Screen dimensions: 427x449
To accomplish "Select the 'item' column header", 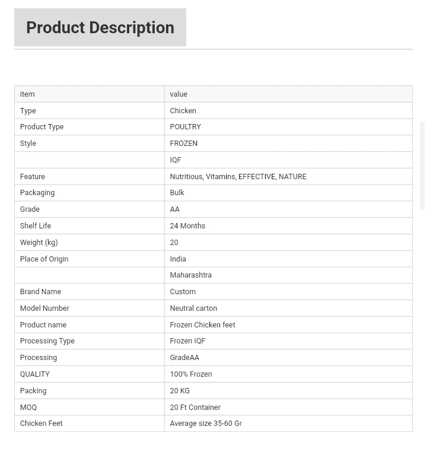I will 90,94.
